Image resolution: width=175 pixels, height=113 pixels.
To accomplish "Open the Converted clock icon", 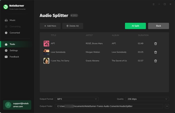I will click(x=6, y=33).
